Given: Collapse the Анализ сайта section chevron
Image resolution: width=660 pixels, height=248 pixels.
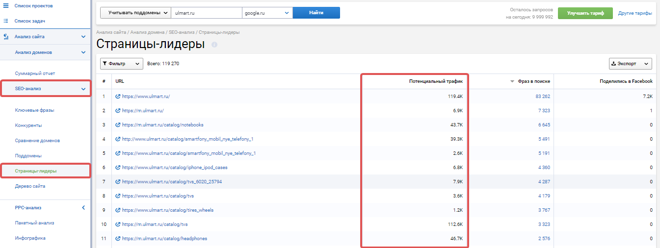Looking at the screenshot, I should (x=83, y=37).
